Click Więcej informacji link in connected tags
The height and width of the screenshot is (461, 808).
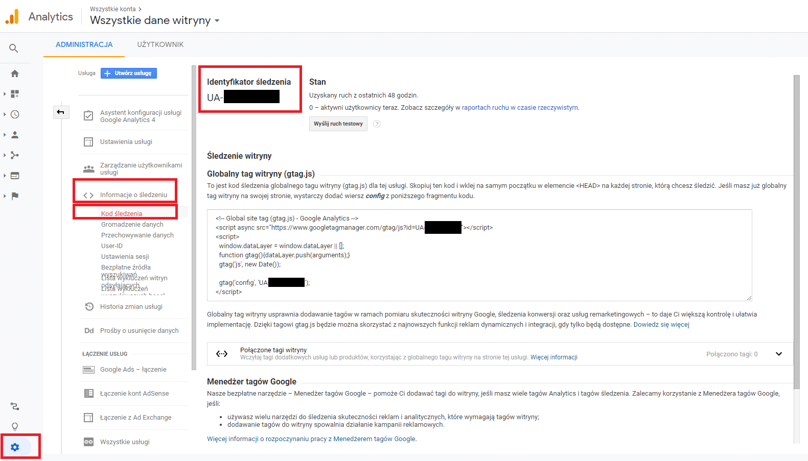[x=554, y=357]
